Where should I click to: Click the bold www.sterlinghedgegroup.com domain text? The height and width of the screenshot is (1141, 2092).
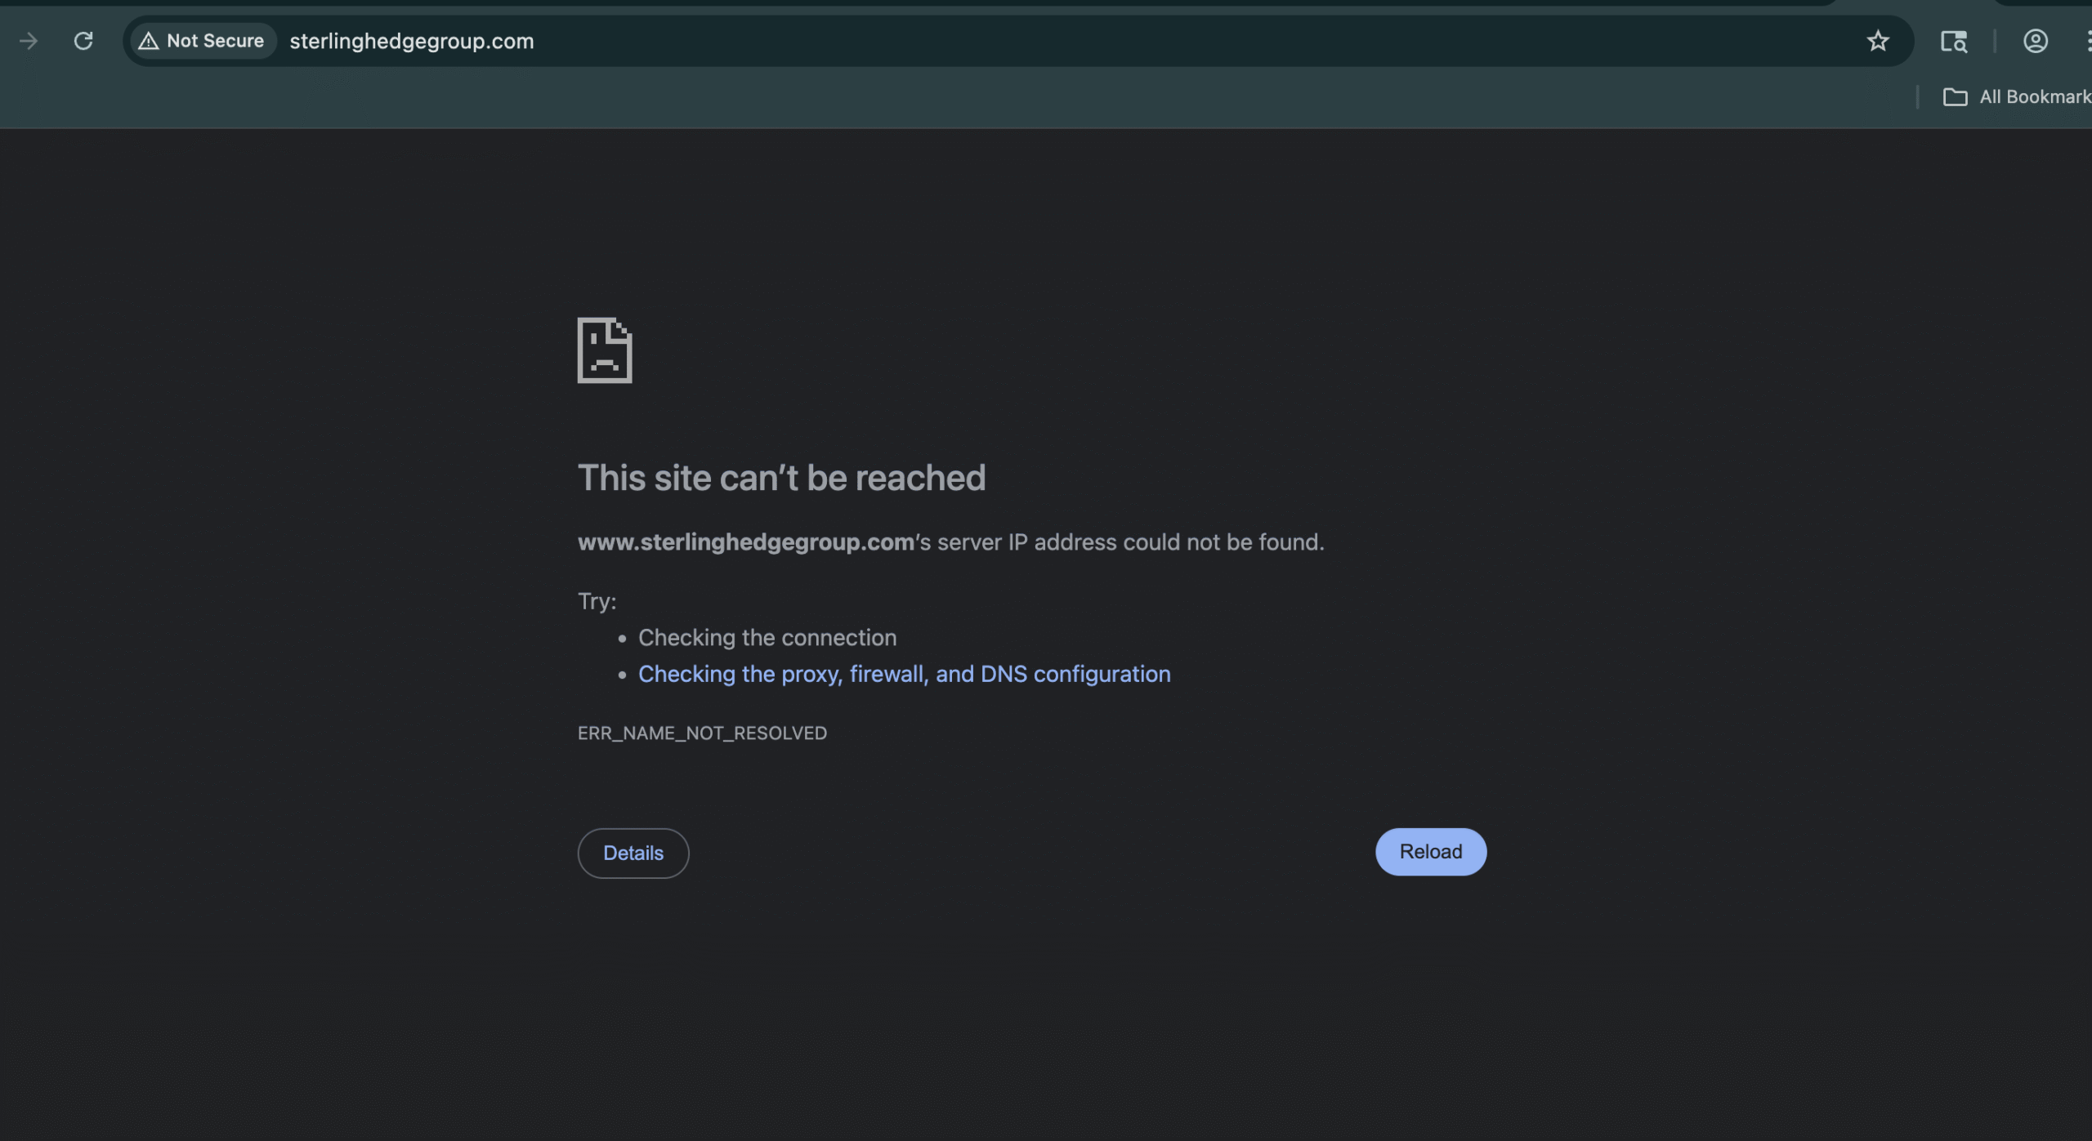pos(745,542)
